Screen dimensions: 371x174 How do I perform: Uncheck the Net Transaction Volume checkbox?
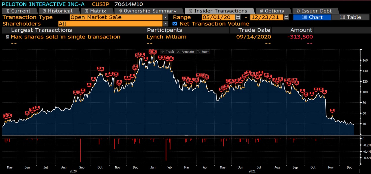pos(175,24)
